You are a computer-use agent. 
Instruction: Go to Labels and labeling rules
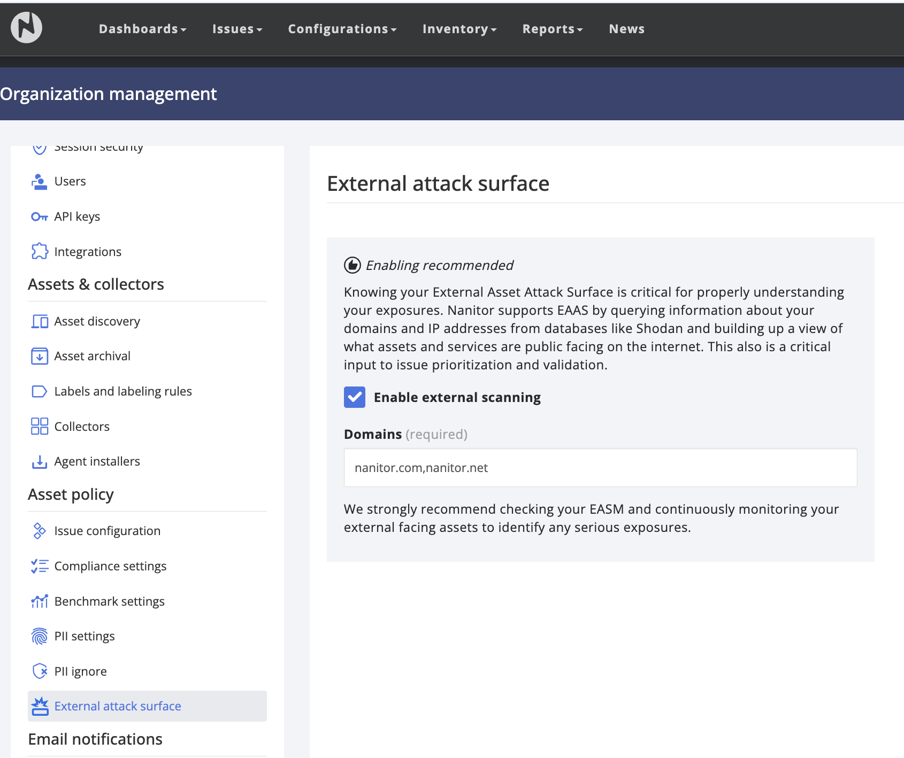(x=123, y=391)
